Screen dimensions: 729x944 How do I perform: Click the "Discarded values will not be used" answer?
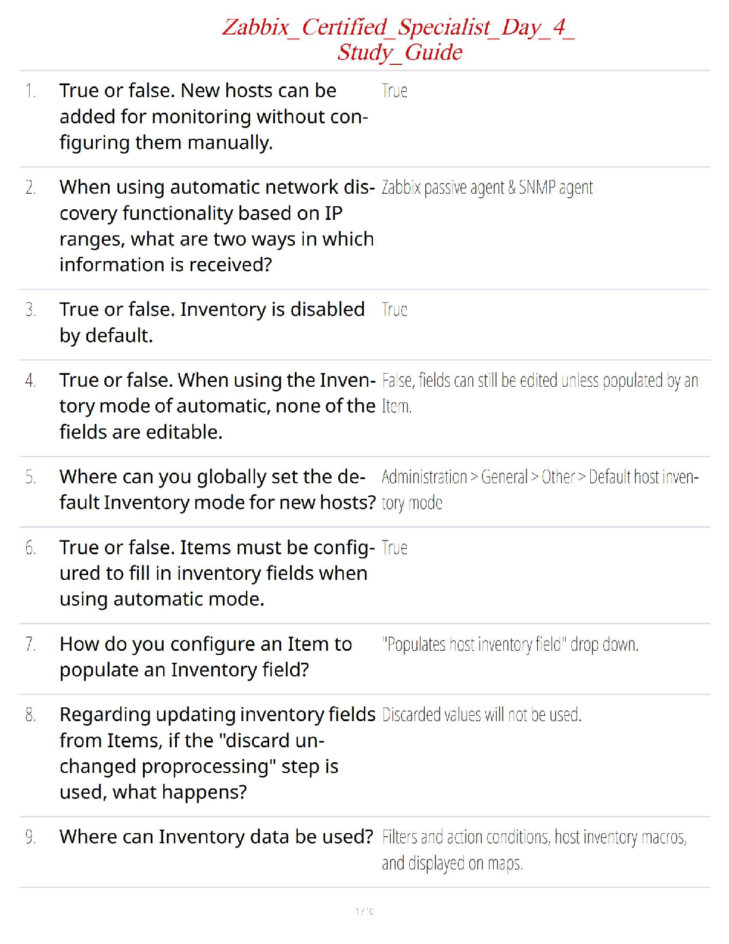click(481, 715)
